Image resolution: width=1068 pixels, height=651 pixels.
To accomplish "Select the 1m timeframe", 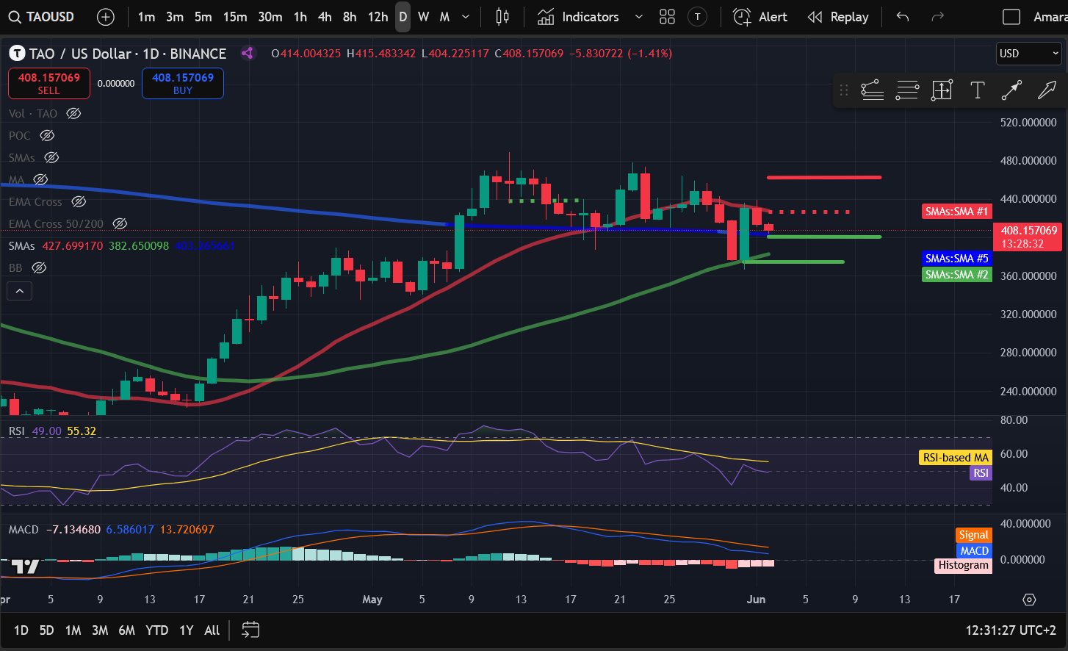I will [x=146, y=17].
